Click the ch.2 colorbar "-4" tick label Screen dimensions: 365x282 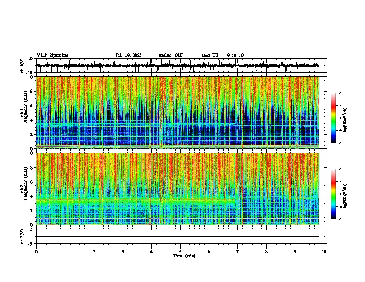pyautogui.click(x=340, y=181)
